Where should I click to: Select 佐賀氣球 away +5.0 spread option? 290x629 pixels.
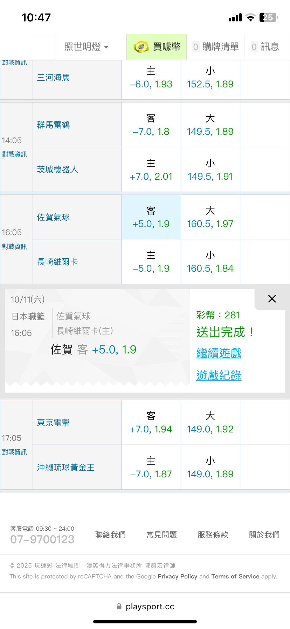click(x=151, y=217)
